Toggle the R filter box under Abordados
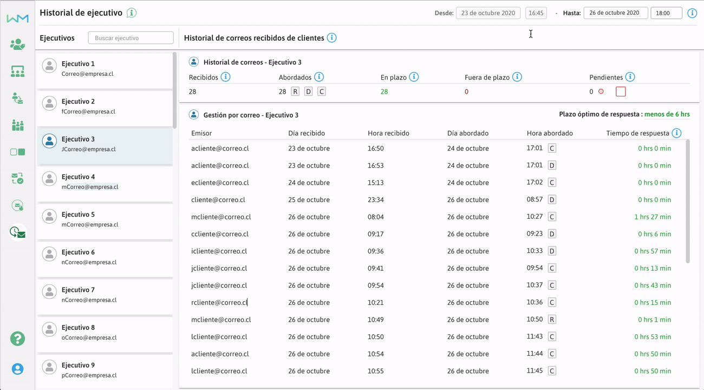The height and width of the screenshot is (390, 704). tap(295, 92)
